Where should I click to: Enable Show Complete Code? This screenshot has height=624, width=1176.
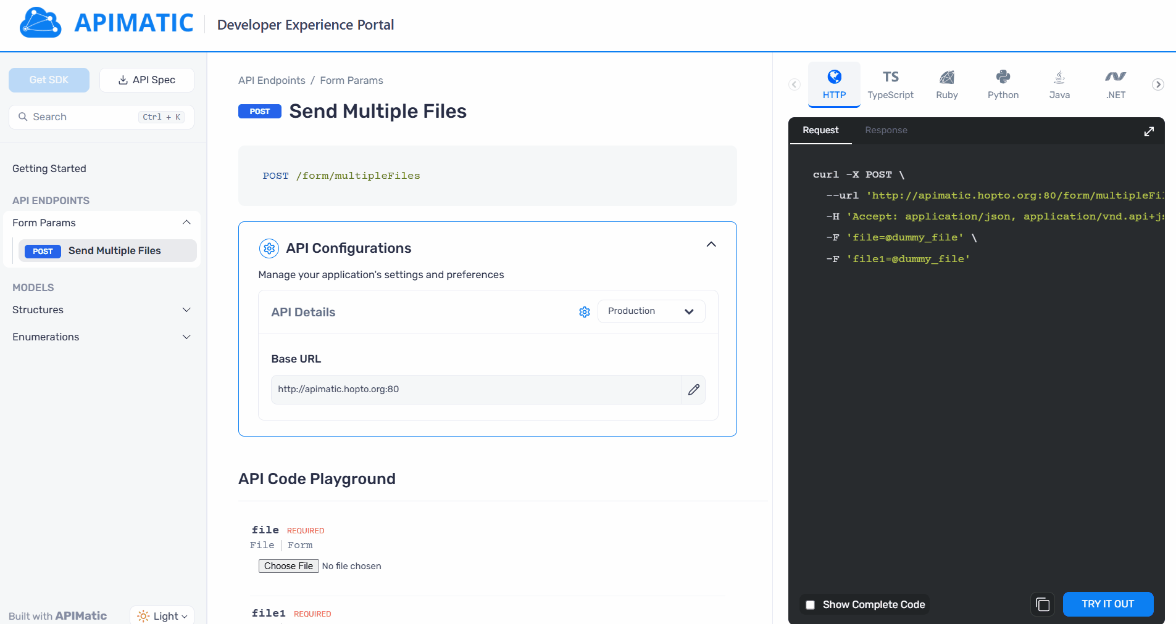(x=811, y=605)
